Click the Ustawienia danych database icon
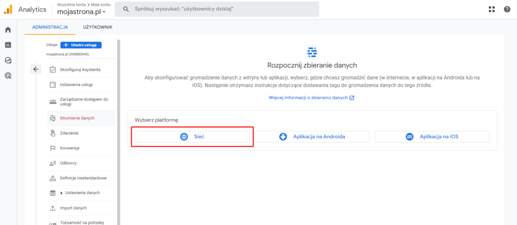This screenshot has height=225, width=517. click(x=53, y=193)
